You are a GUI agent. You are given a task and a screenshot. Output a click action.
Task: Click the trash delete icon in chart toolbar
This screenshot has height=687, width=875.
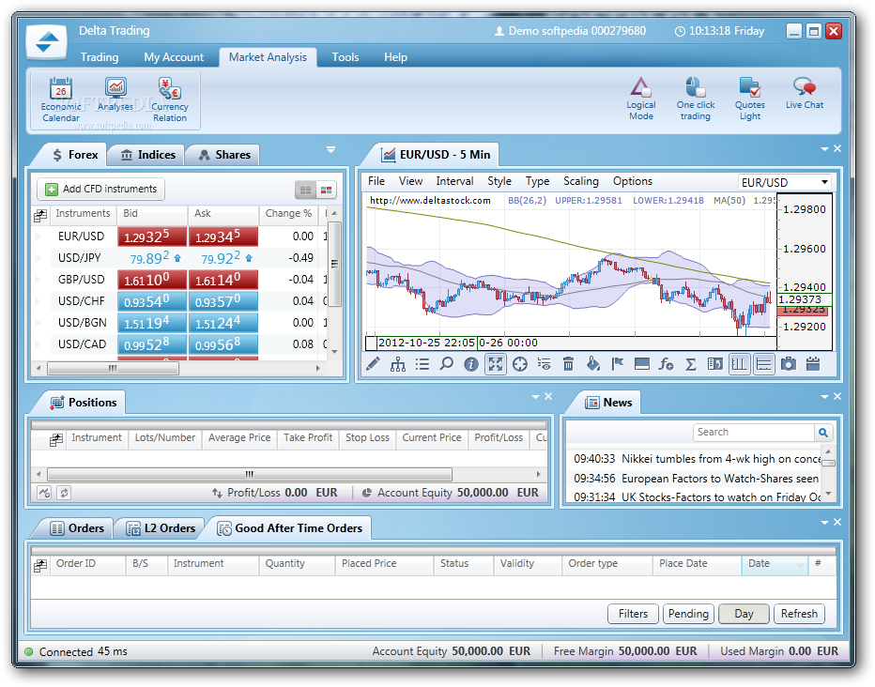click(x=568, y=364)
